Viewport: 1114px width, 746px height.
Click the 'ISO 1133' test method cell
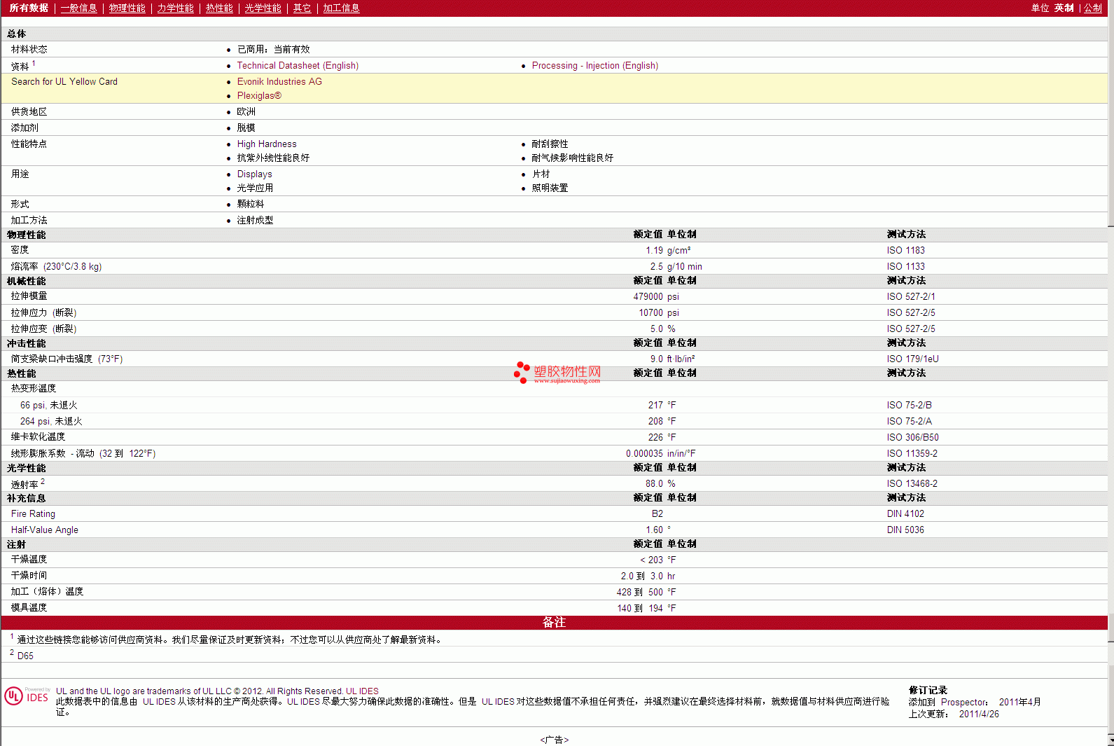(905, 266)
